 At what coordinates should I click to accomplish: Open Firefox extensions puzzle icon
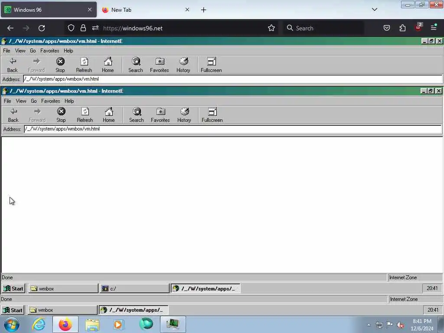402,28
